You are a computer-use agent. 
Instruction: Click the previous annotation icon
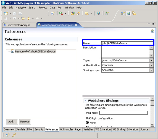14,18
